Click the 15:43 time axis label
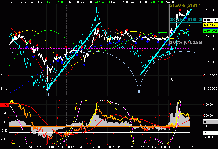Image resolution: width=218 pixels, height=149 pixels. pyautogui.click(x=193, y=147)
